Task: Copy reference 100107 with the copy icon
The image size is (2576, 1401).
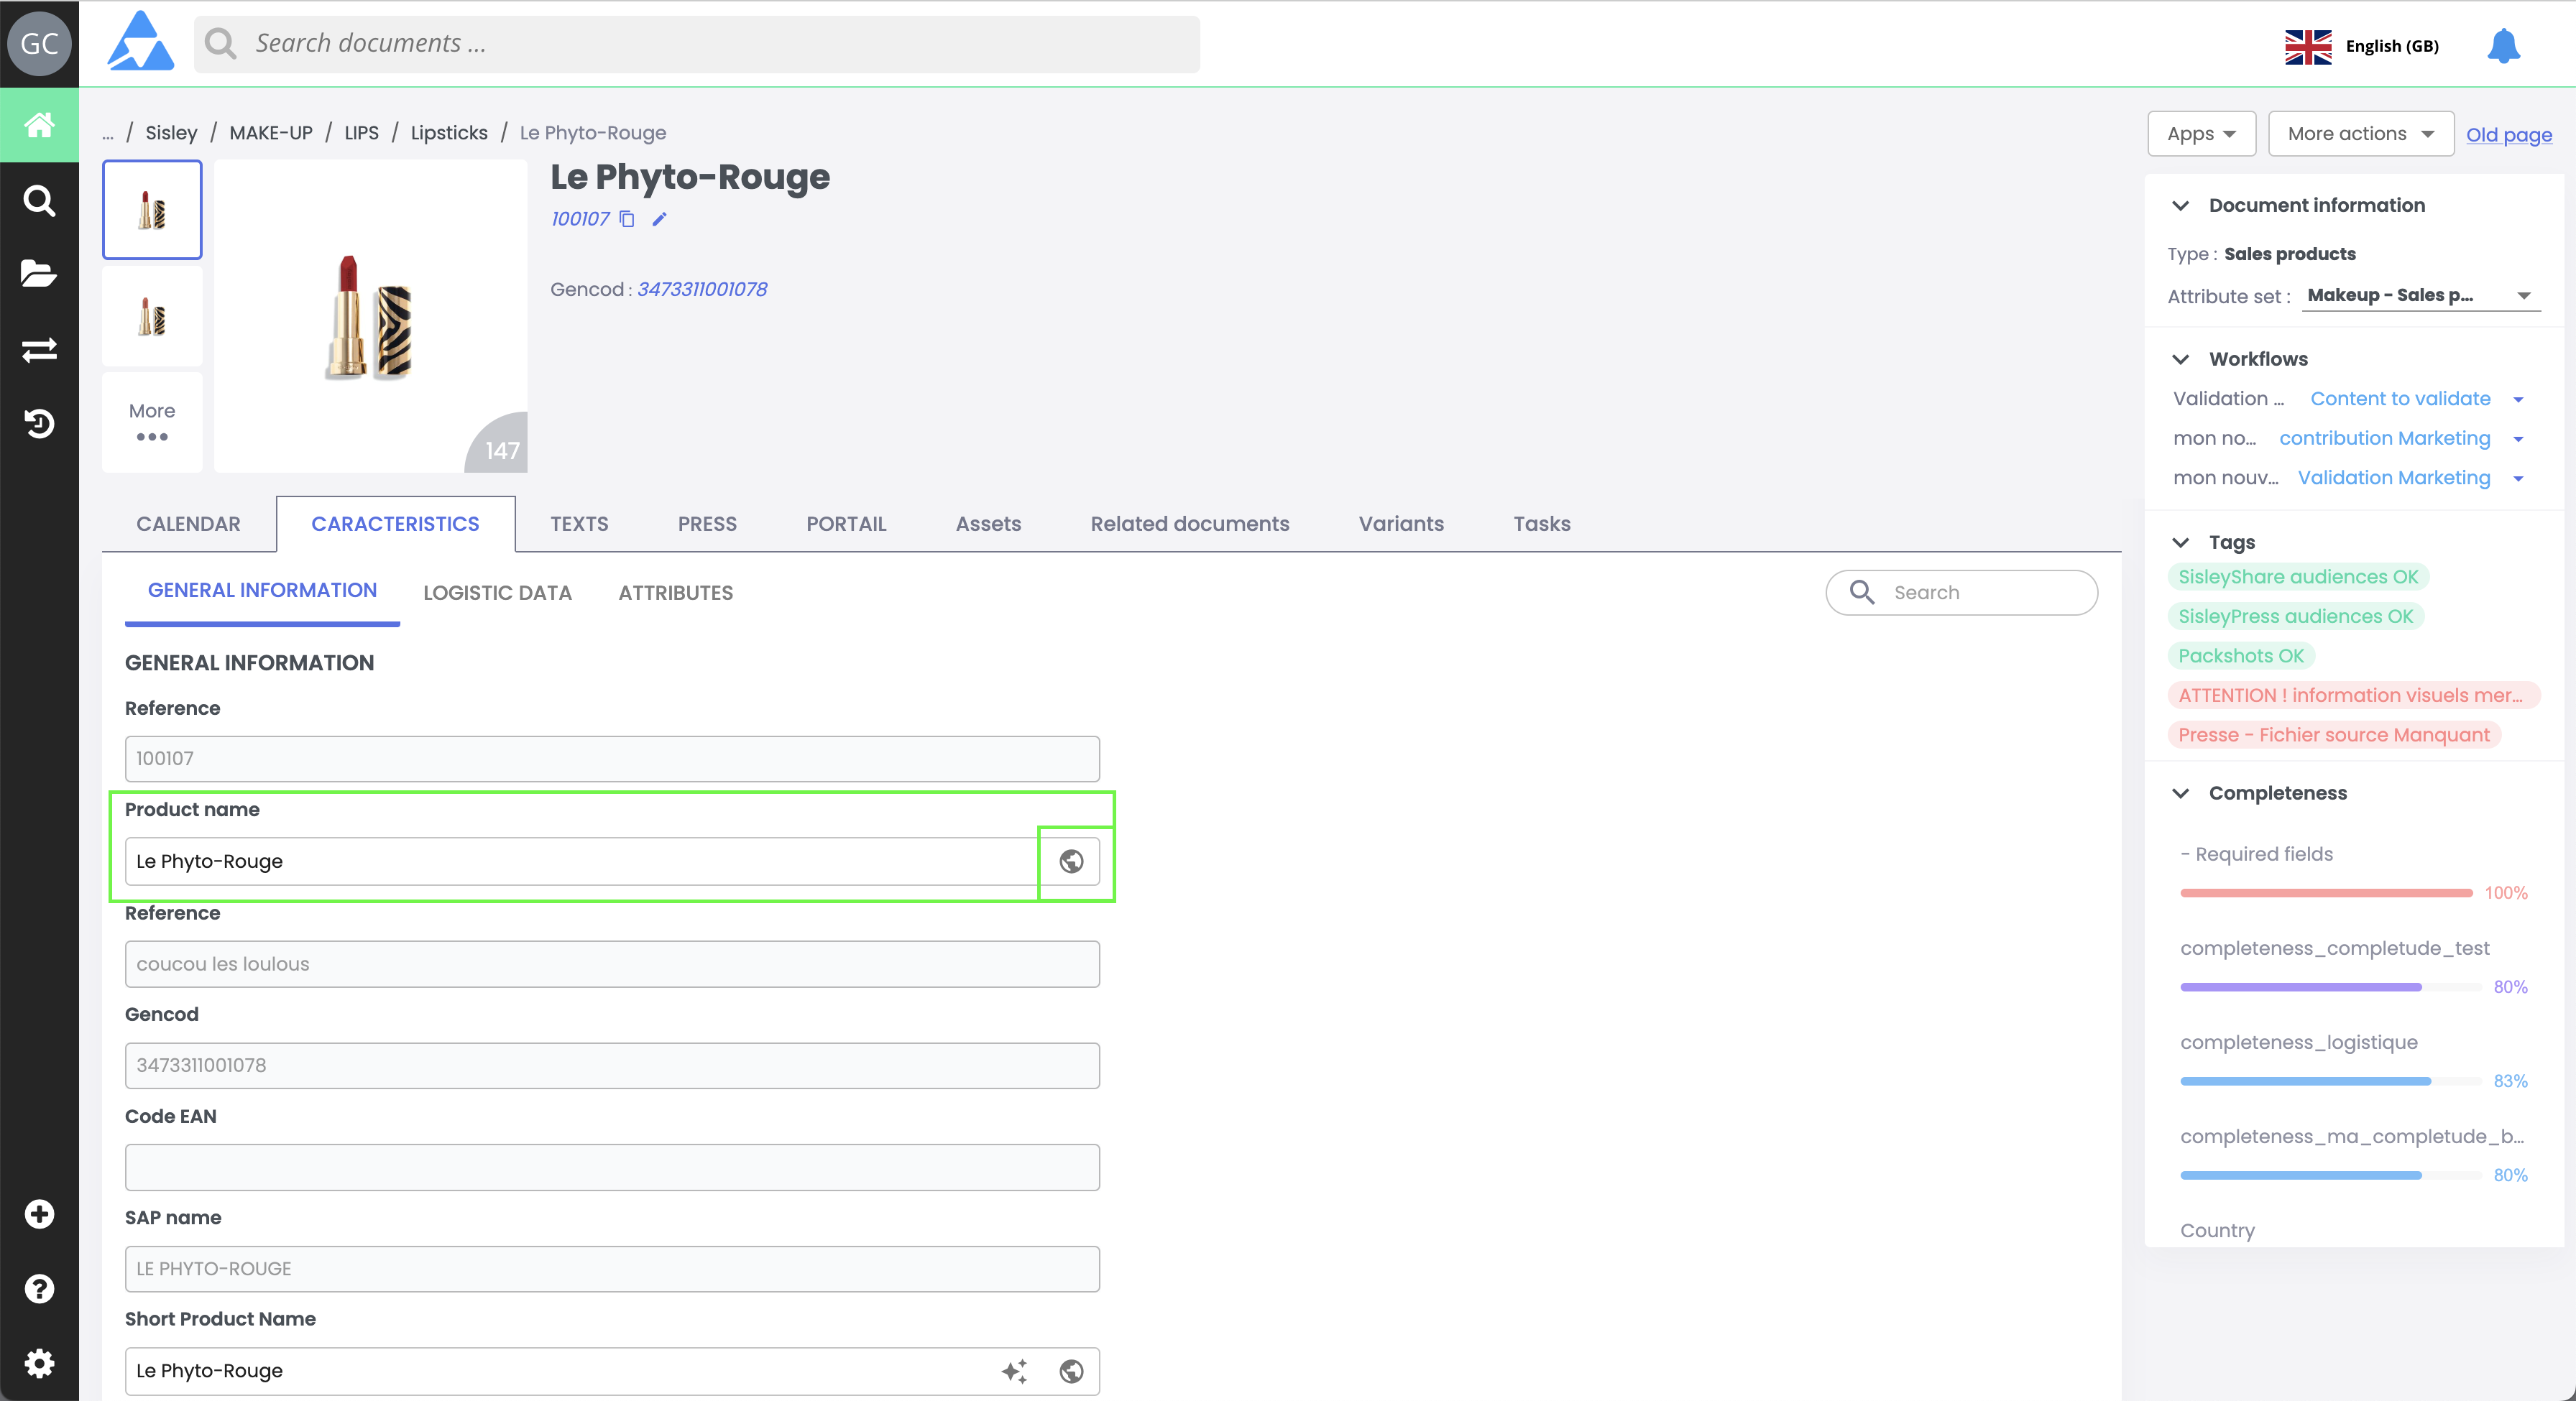Action: (627, 219)
